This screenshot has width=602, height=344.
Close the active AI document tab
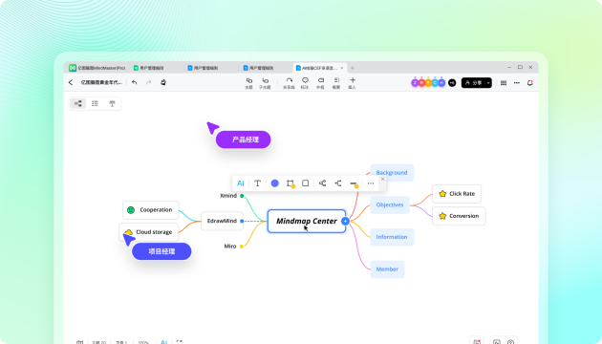pyautogui.click(x=342, y=68)
